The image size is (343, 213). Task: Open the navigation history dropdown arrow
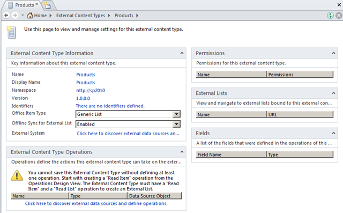click(x=23, y=16)
